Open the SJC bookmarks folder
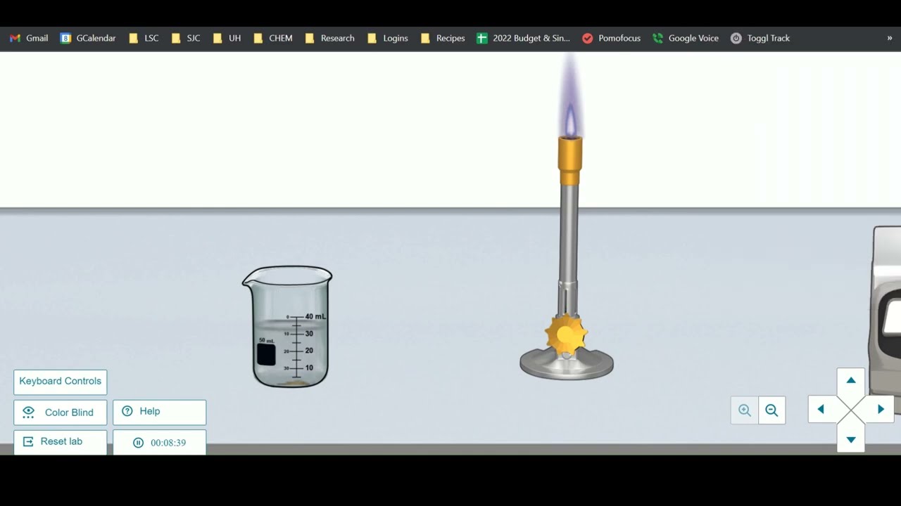This screenshot has width=901, height=506. pos(186,38)
